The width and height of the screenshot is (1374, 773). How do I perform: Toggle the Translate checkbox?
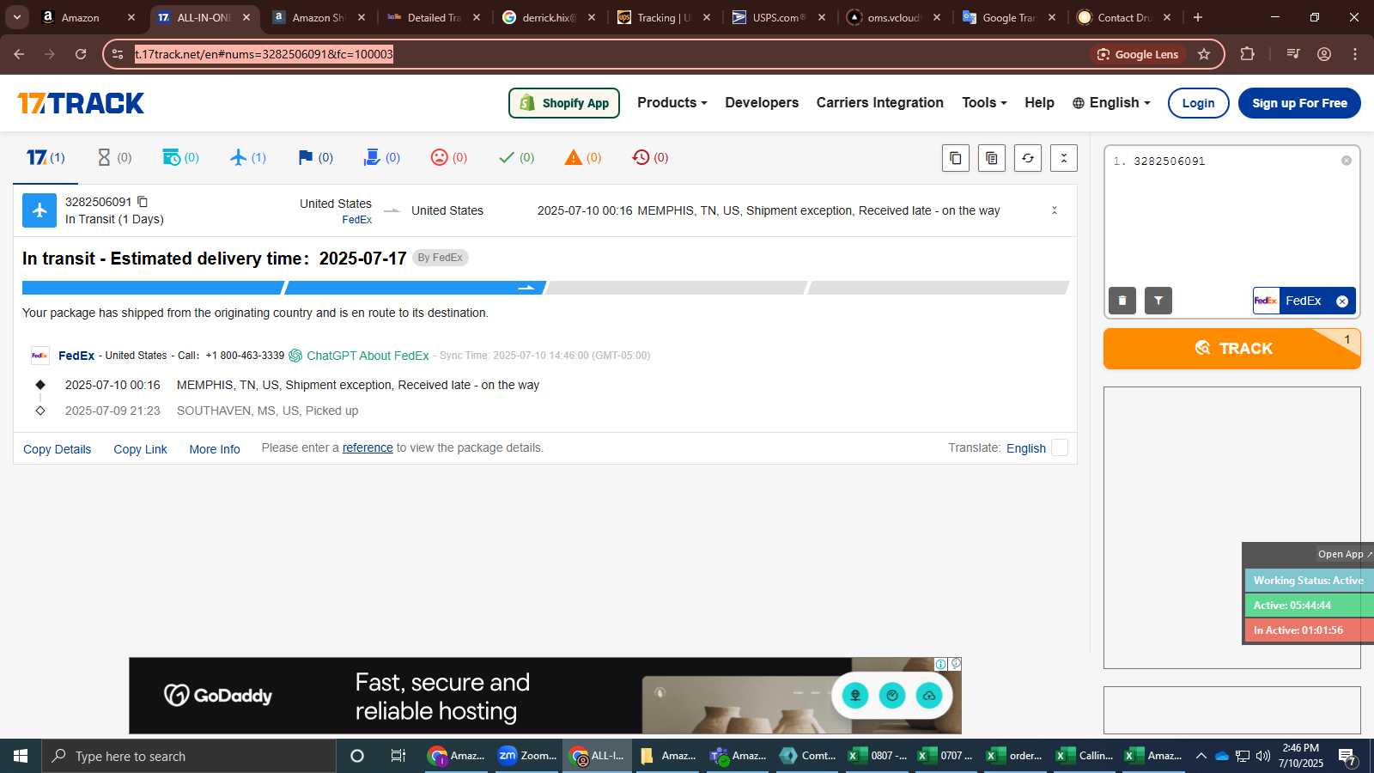1061,447
